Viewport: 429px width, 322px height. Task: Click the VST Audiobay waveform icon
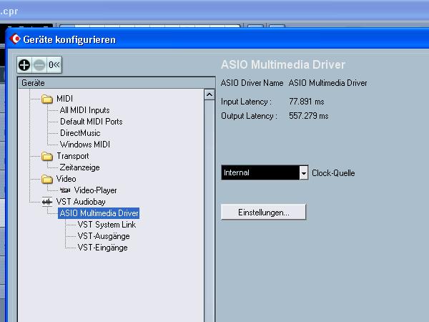[x=47, y=202]
